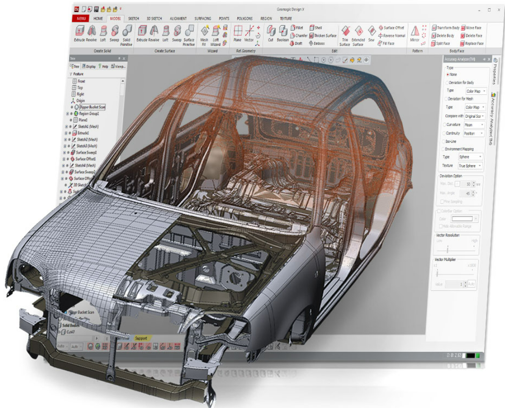Toggle the ColorBar Option checkbox
The width and height of the screenshot is (505, 408).
[439, 211]
